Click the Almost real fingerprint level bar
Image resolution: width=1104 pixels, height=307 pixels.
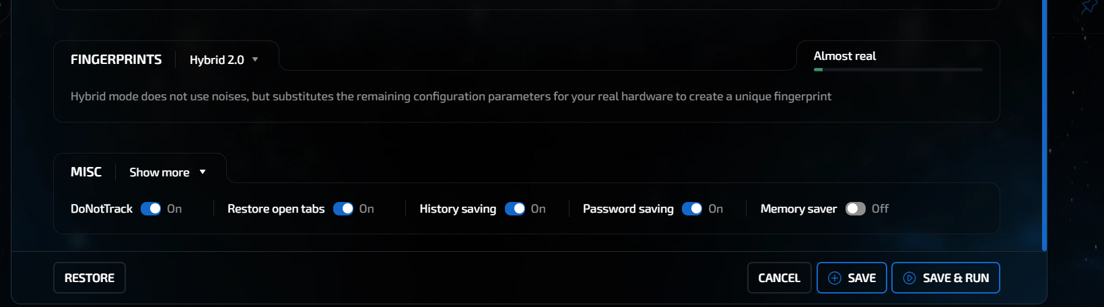pyautogui.click(x=898, y=69)
